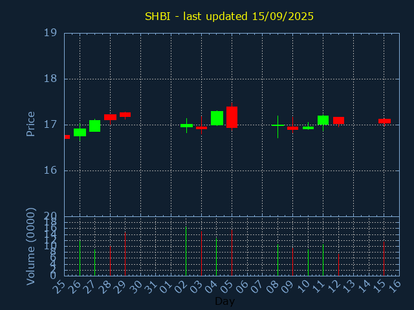
Task: Select price axis value 17
Action: [x=50, y=125]
